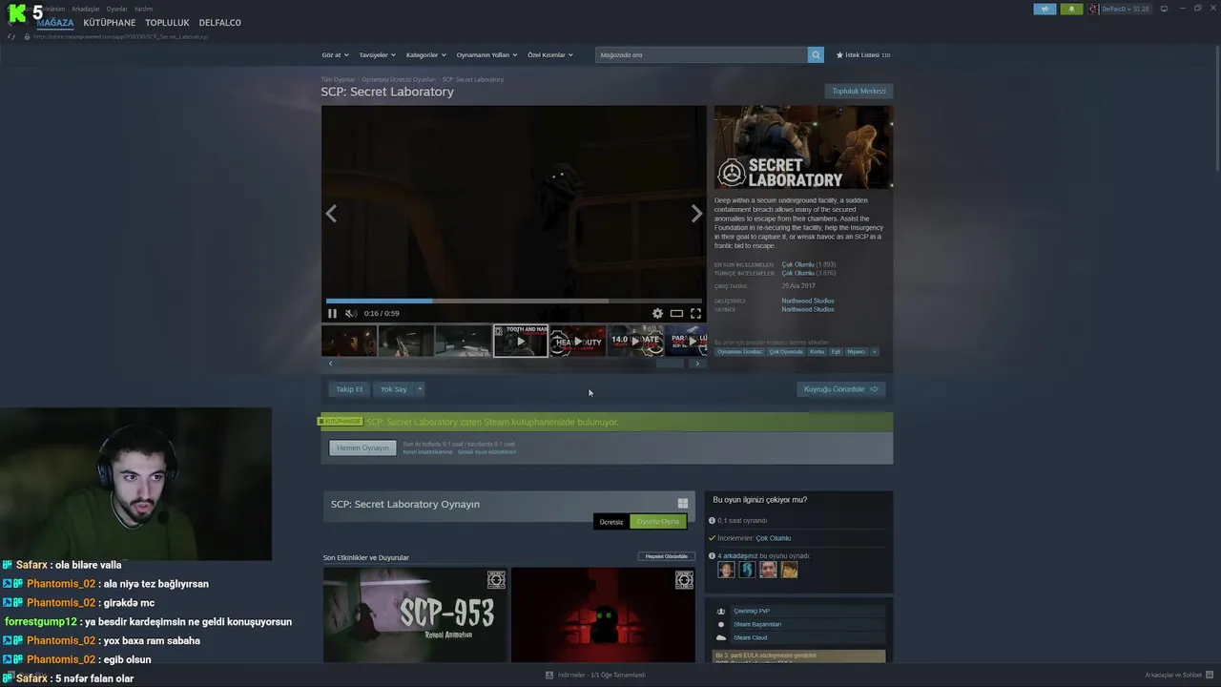1221x687 pixels.
Task: Open video player settings gear
Action: 657,313
